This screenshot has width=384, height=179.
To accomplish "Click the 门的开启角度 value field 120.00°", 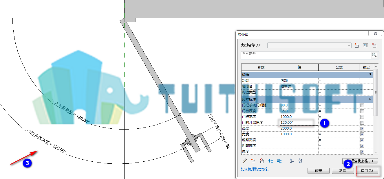I will coord(299,123).
